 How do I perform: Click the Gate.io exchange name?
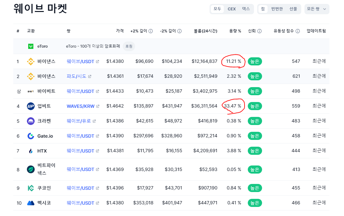click(x=45, y=136)
